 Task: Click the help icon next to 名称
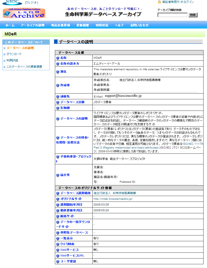[x=58, y=58]
